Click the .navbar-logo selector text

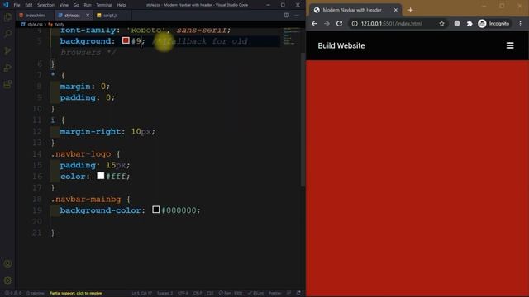click(81, 154)
